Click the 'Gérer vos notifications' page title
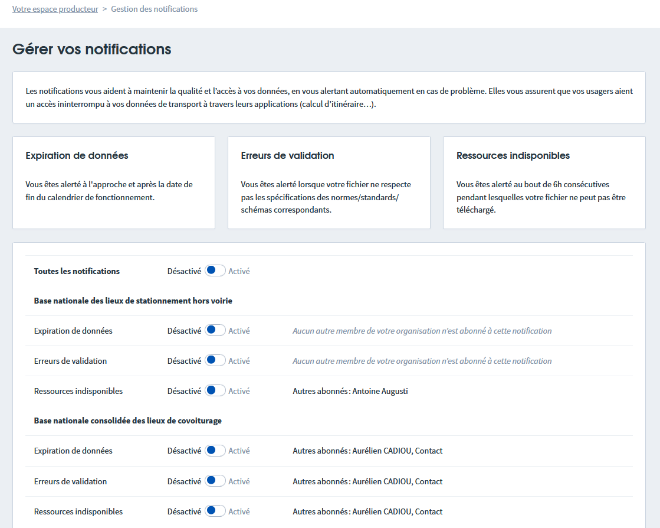This screenshot has height=528, width=660. click(x=91, y=49)
